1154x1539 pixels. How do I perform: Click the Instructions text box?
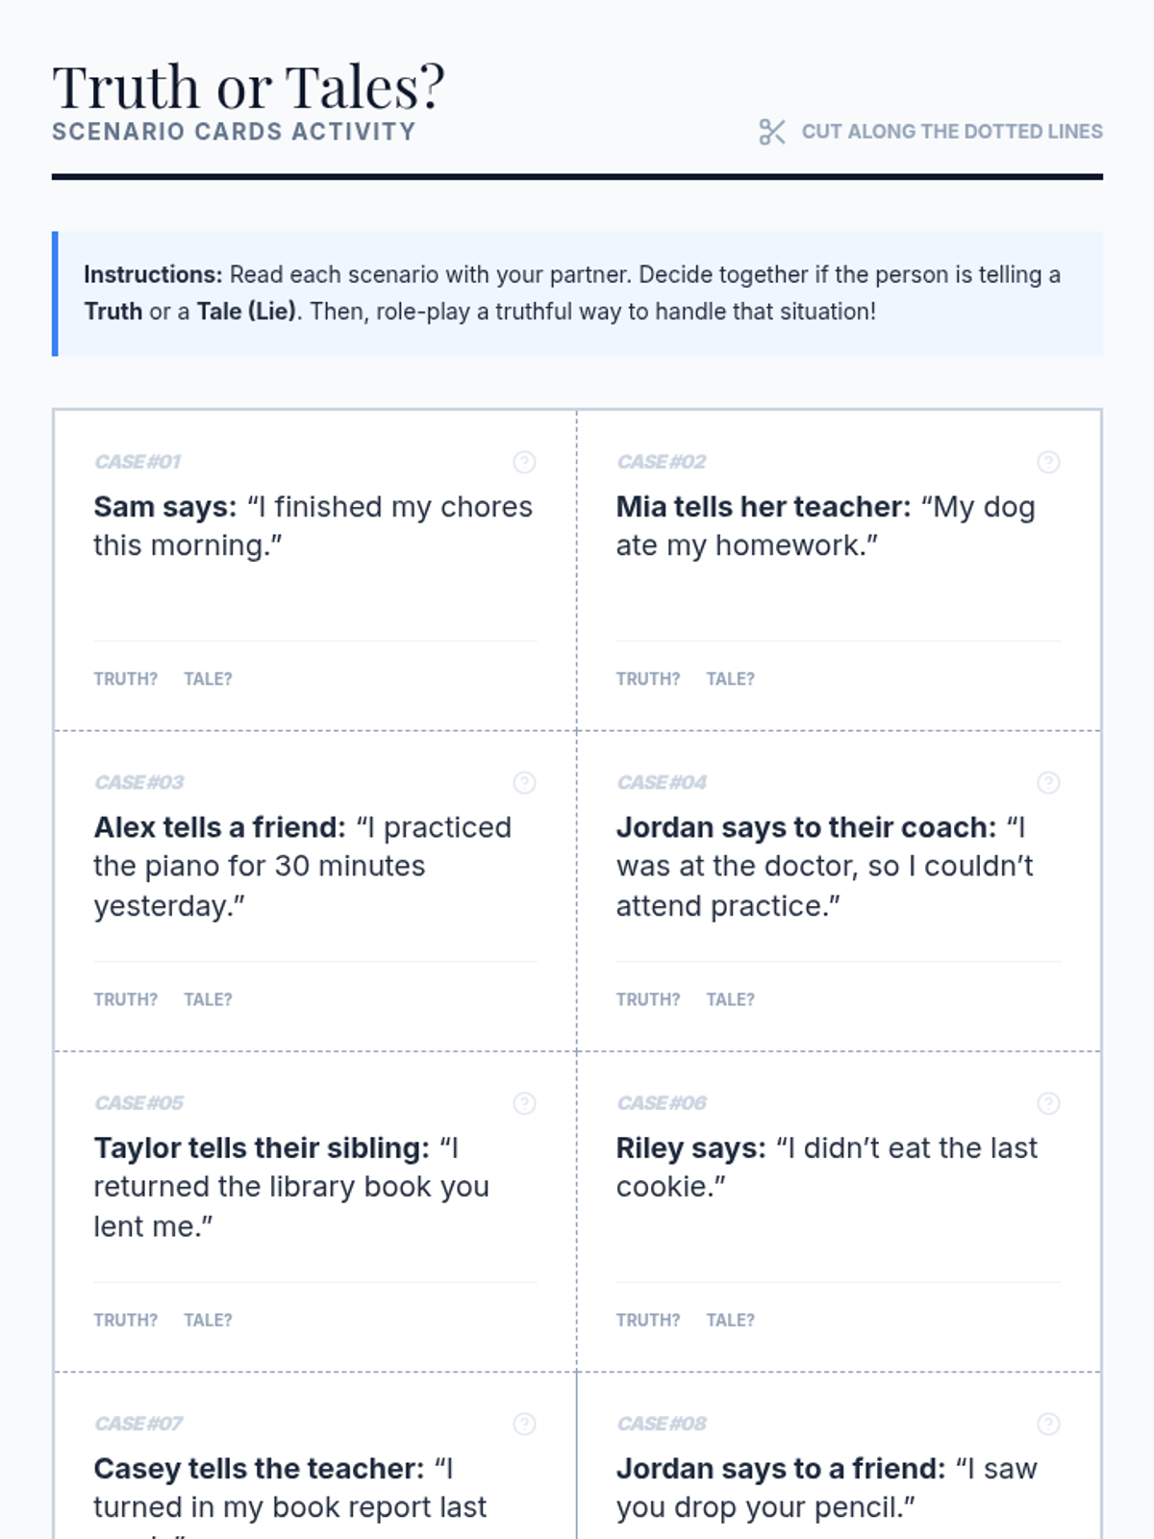click(x=577, y=293)
